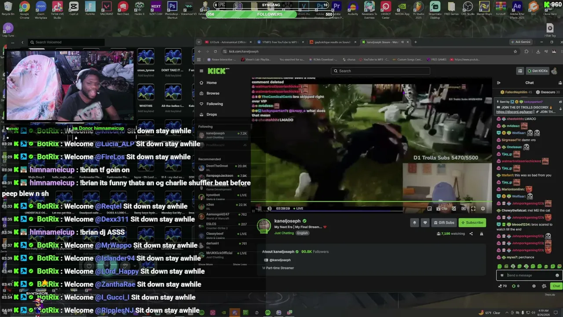The width and height of the screenshot is (563, 317).
Task: Reload the kick.com page
Action: 215,52
